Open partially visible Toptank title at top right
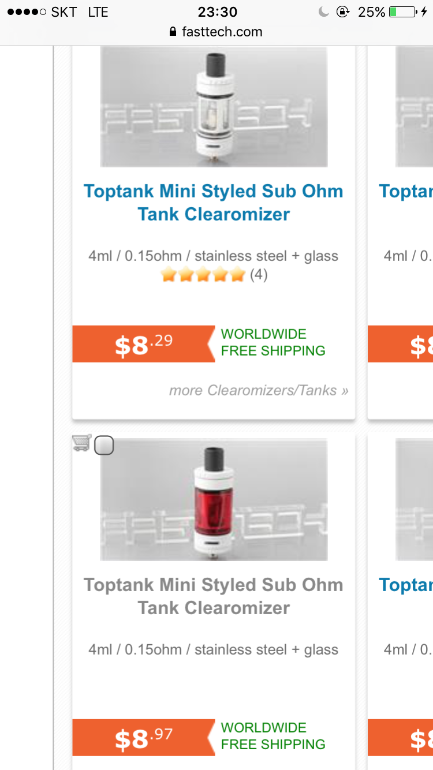The image size is (433, 770). [406, 191]
